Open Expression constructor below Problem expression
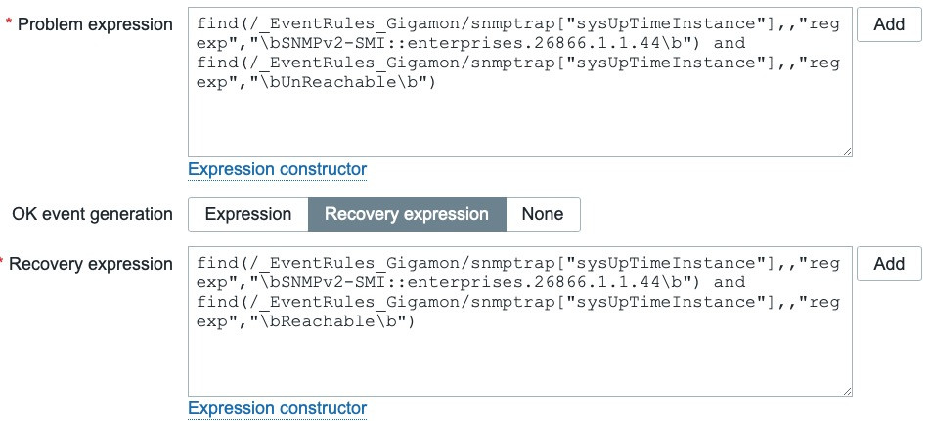This screenshot has height=421, width=928. (x=277, y=169)
